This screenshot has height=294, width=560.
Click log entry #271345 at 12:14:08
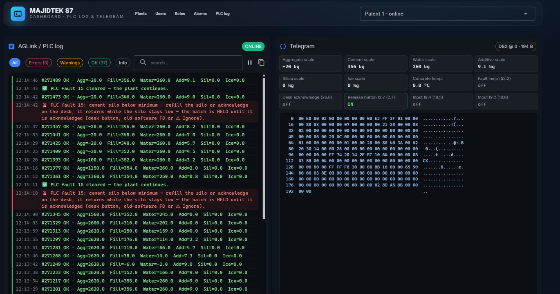pos(135,214)
